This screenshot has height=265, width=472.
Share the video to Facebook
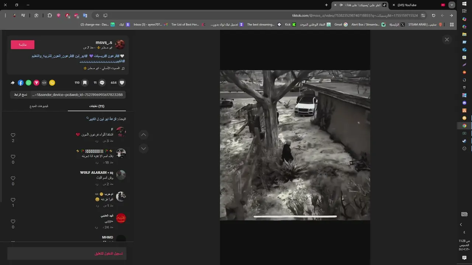click(x=21, y=83)
